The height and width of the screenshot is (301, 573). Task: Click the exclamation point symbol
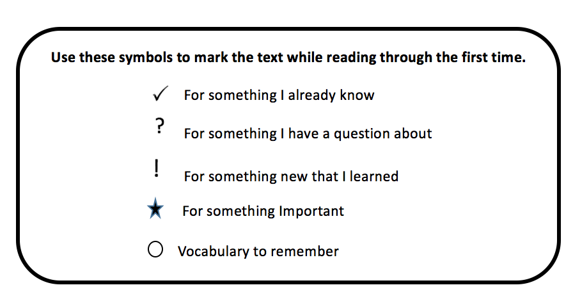pyautogui.click(x=157, y=168)
